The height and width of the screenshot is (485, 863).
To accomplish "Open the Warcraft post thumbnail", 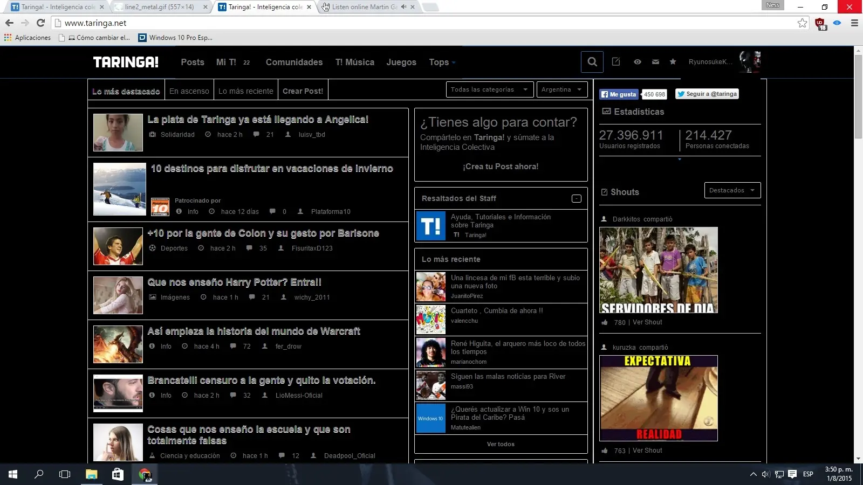I will 118,344.
